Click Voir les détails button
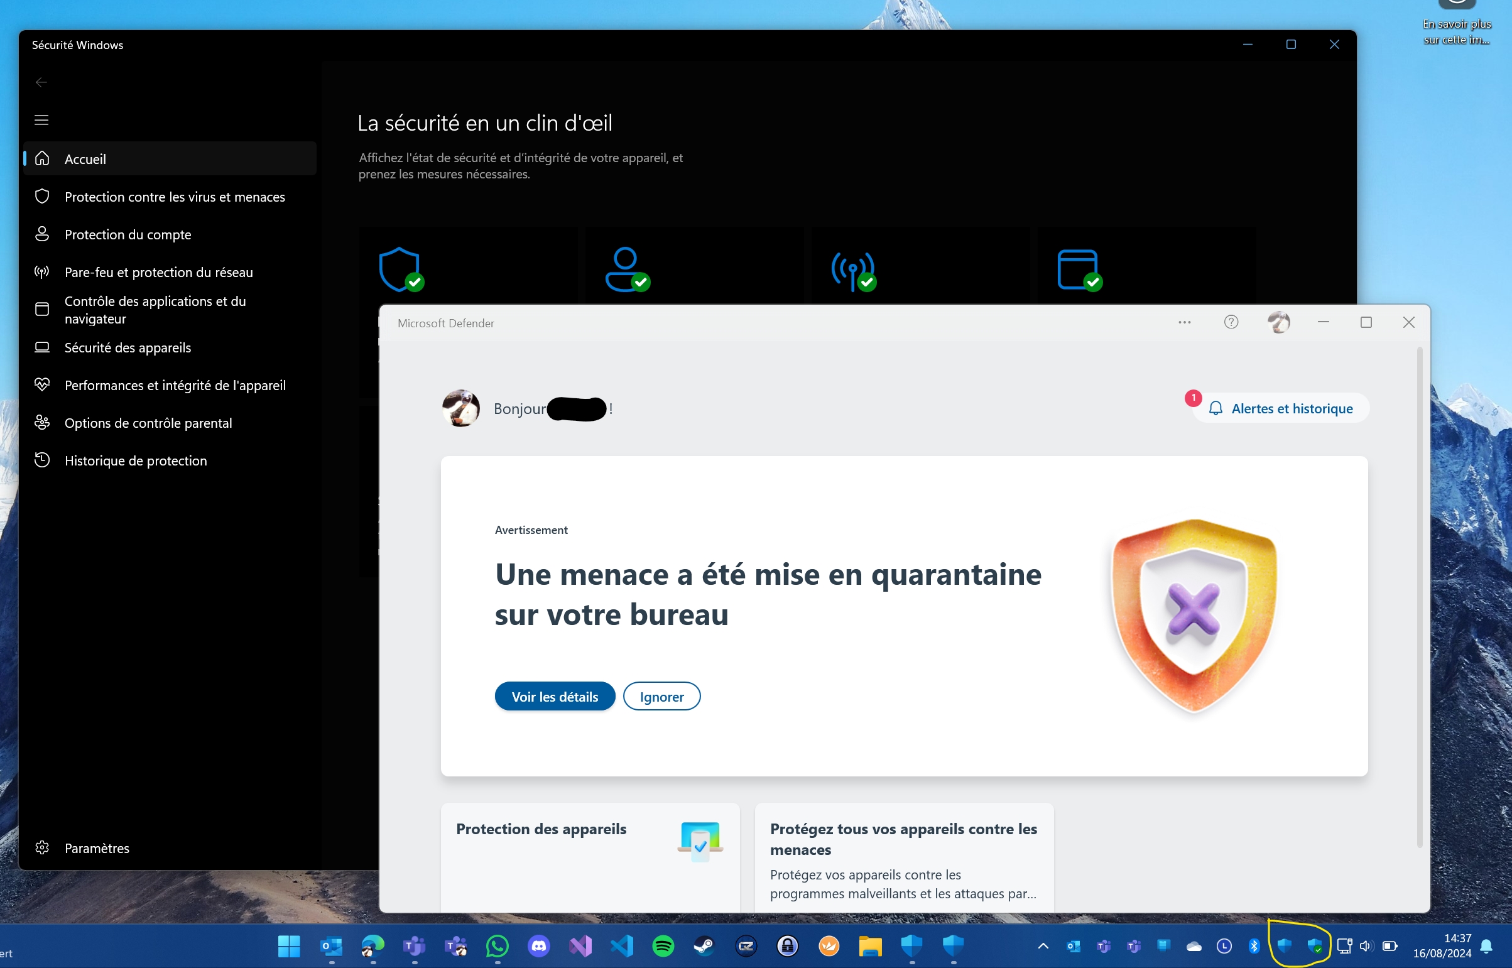This screenshot has height=968, width=1512. (x=554, y=697)
